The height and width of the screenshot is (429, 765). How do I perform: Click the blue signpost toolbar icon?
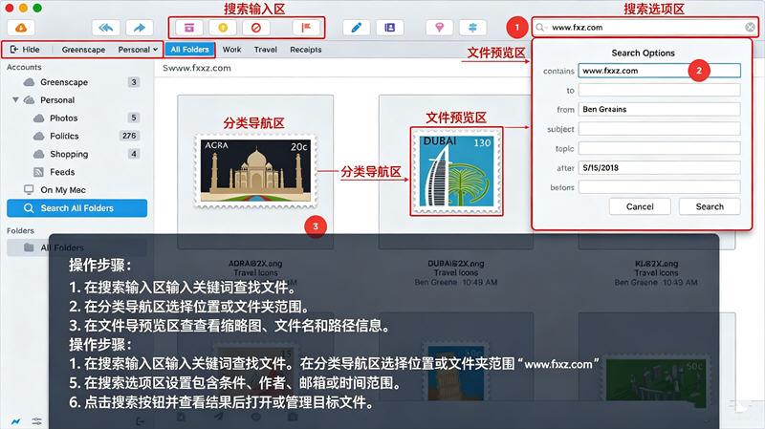point(472,28)
